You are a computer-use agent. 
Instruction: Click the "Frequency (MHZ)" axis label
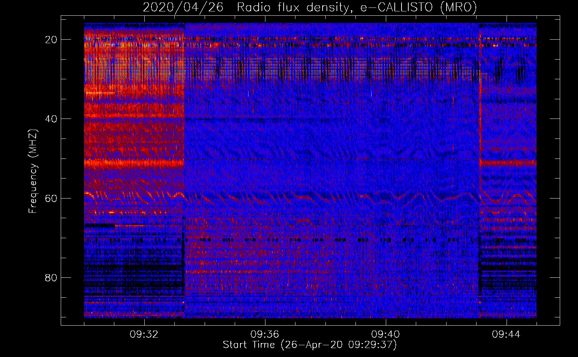[33, 171]
